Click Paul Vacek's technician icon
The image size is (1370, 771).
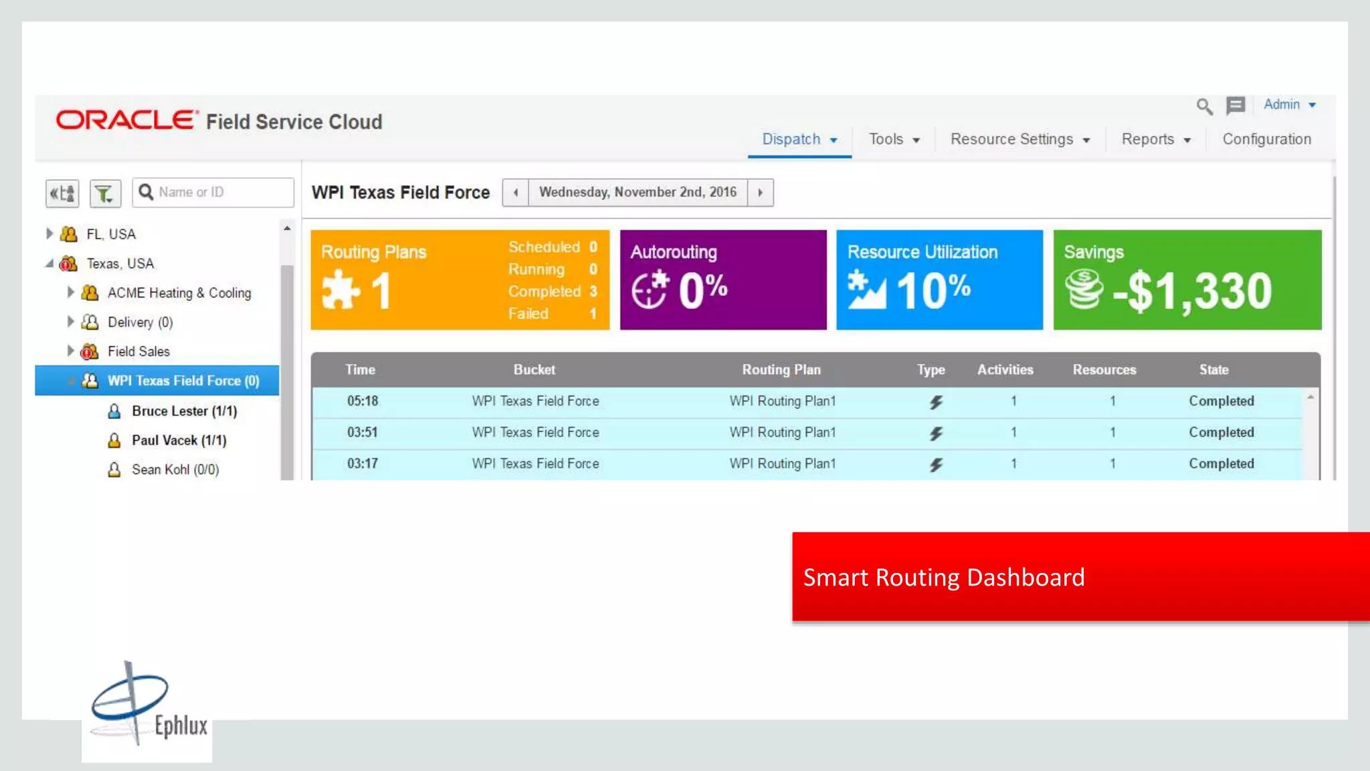(114, 440)
